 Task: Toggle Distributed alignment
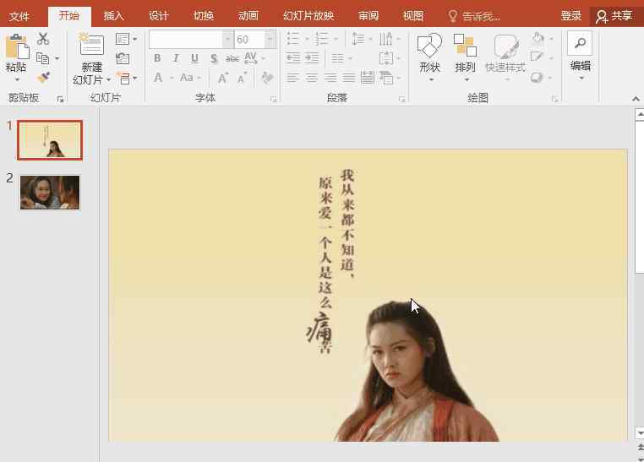pyautogui.click(x=368, y=78)
